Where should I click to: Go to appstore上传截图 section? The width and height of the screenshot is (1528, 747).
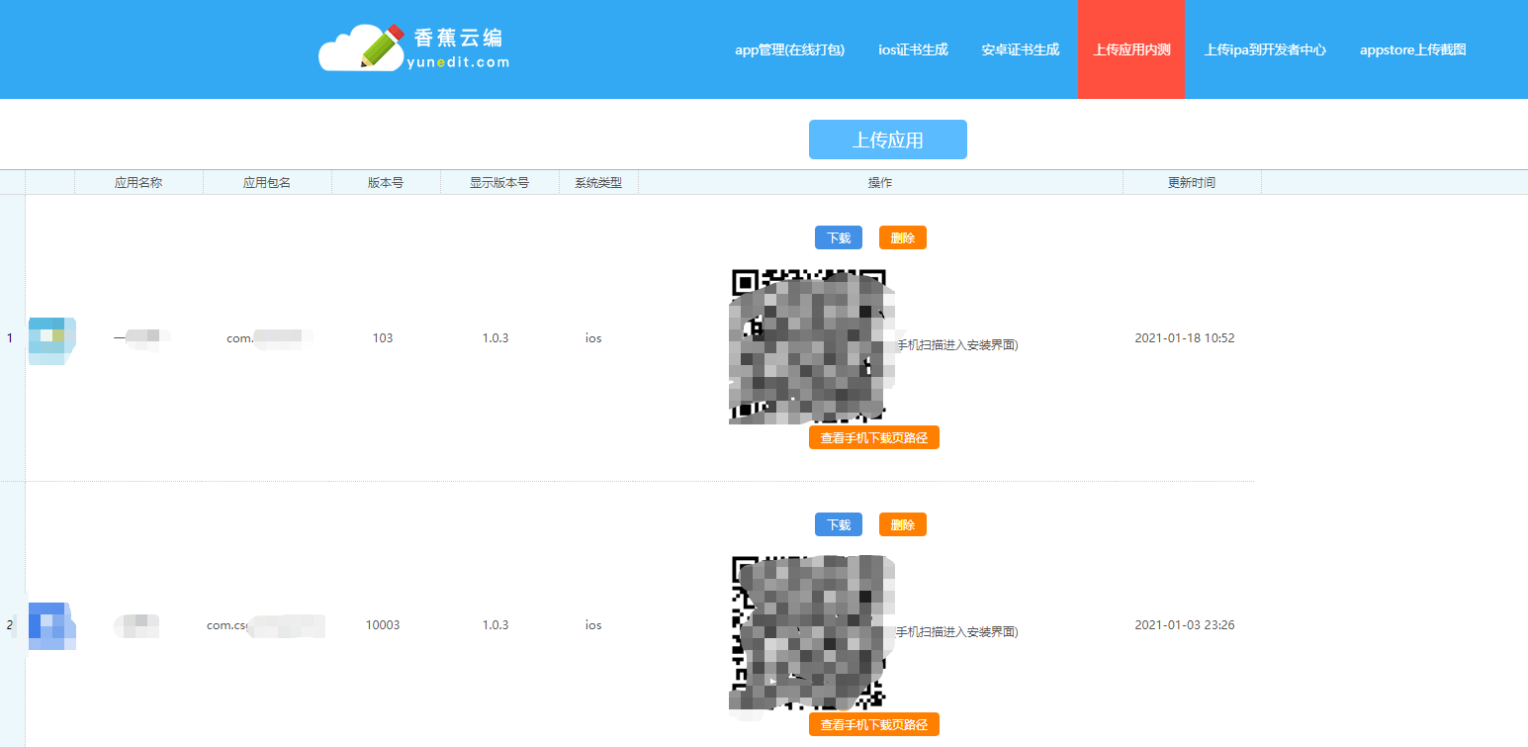click(x=1412, y=49)
